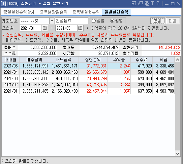
Task: Open calendar picker for end month 2021/05
Action: click(80, 28)
